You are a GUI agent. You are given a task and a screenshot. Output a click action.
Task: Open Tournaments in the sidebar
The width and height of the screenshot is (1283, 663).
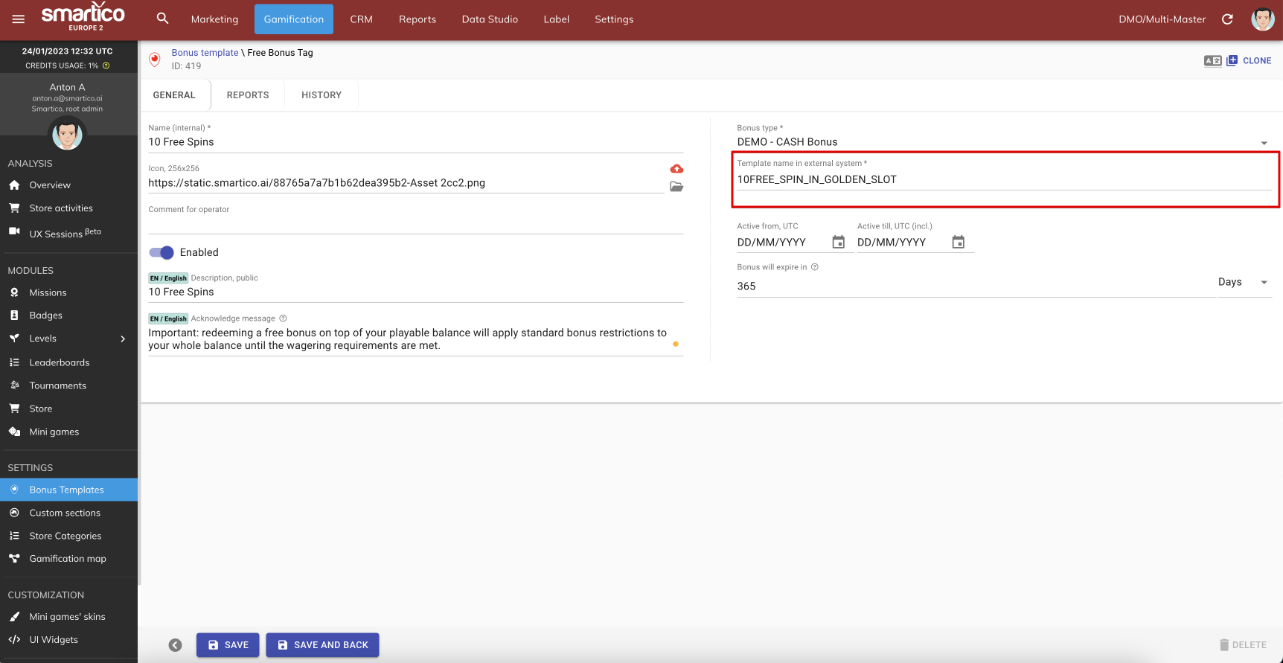58,385
